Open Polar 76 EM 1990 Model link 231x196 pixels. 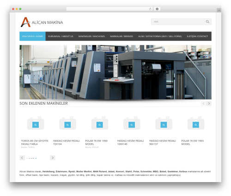click(97, 142)
